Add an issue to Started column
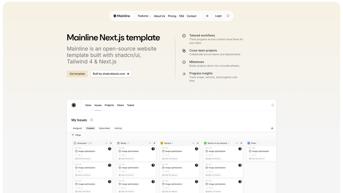The image size is (343, 193). (198, 143)
